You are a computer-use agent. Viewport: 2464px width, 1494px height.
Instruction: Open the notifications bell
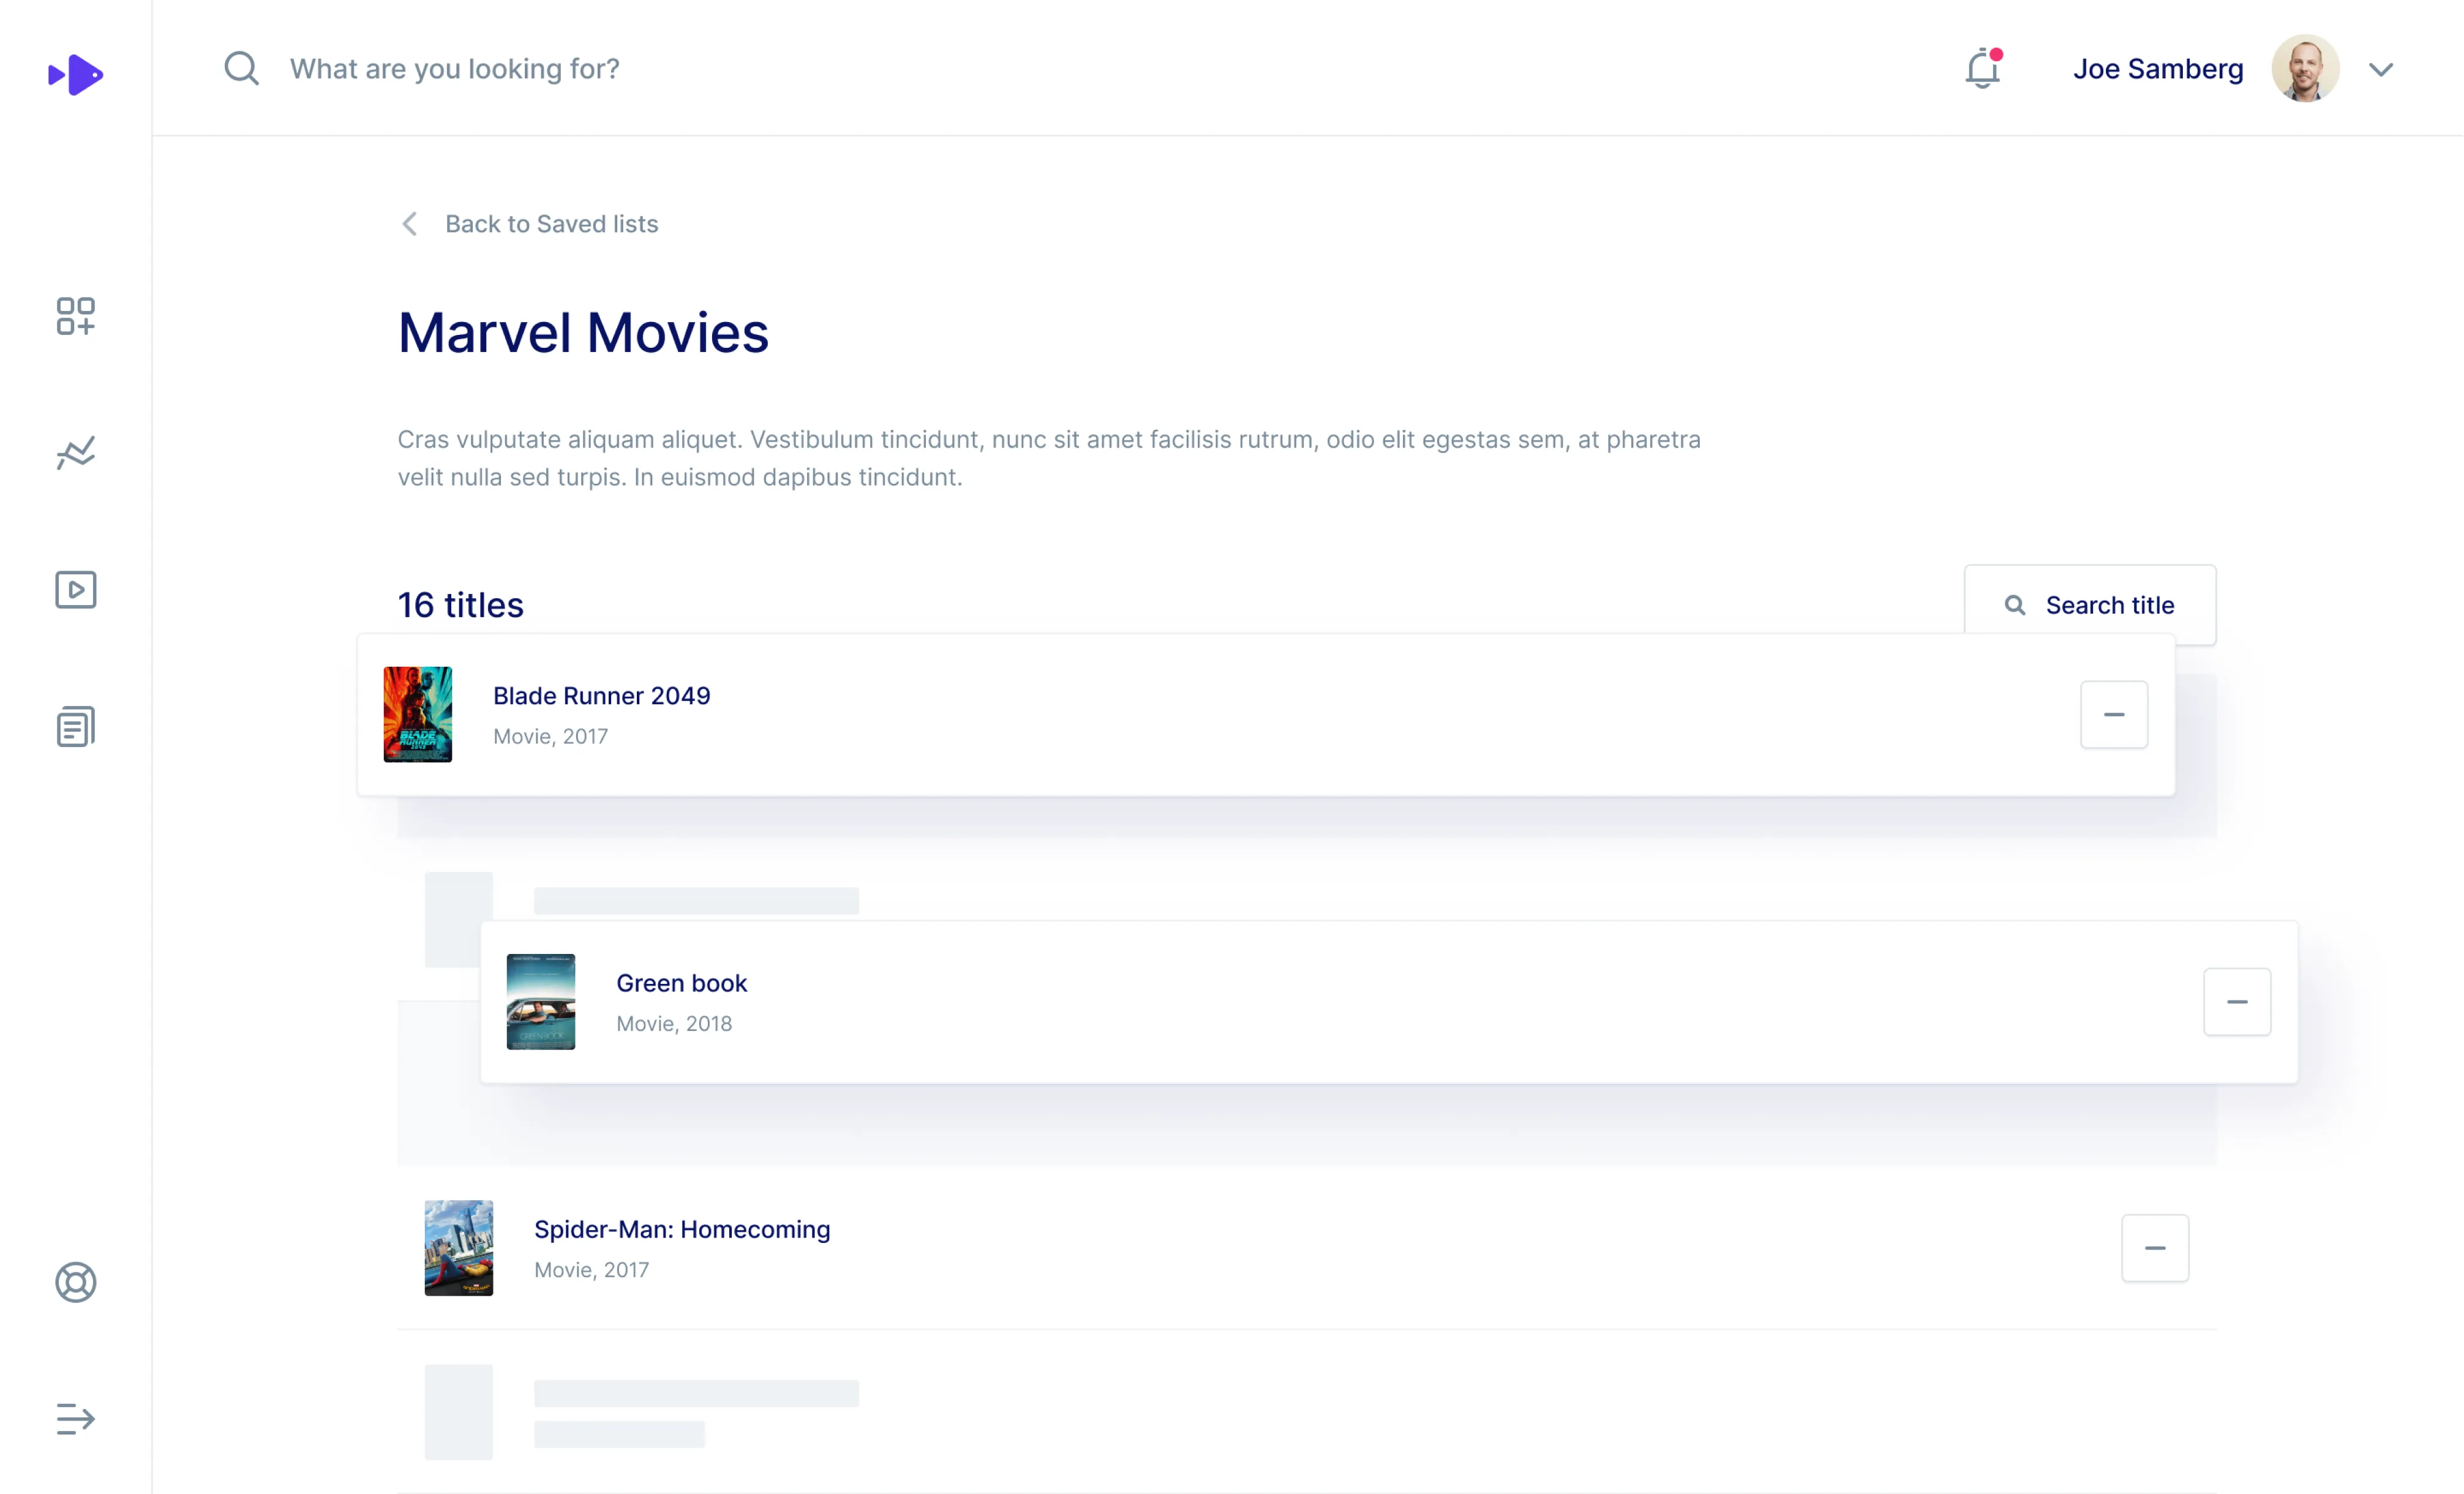[x=1982, y=69]
